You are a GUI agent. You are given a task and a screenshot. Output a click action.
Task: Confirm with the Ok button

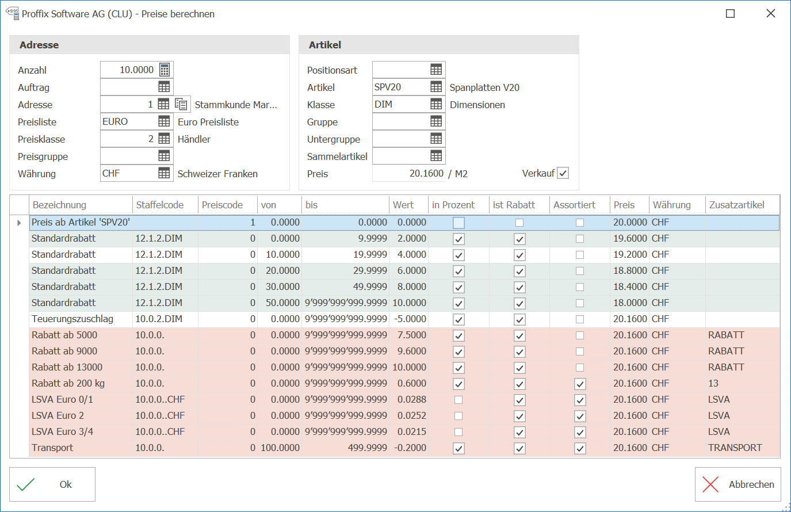coord(52,484)
